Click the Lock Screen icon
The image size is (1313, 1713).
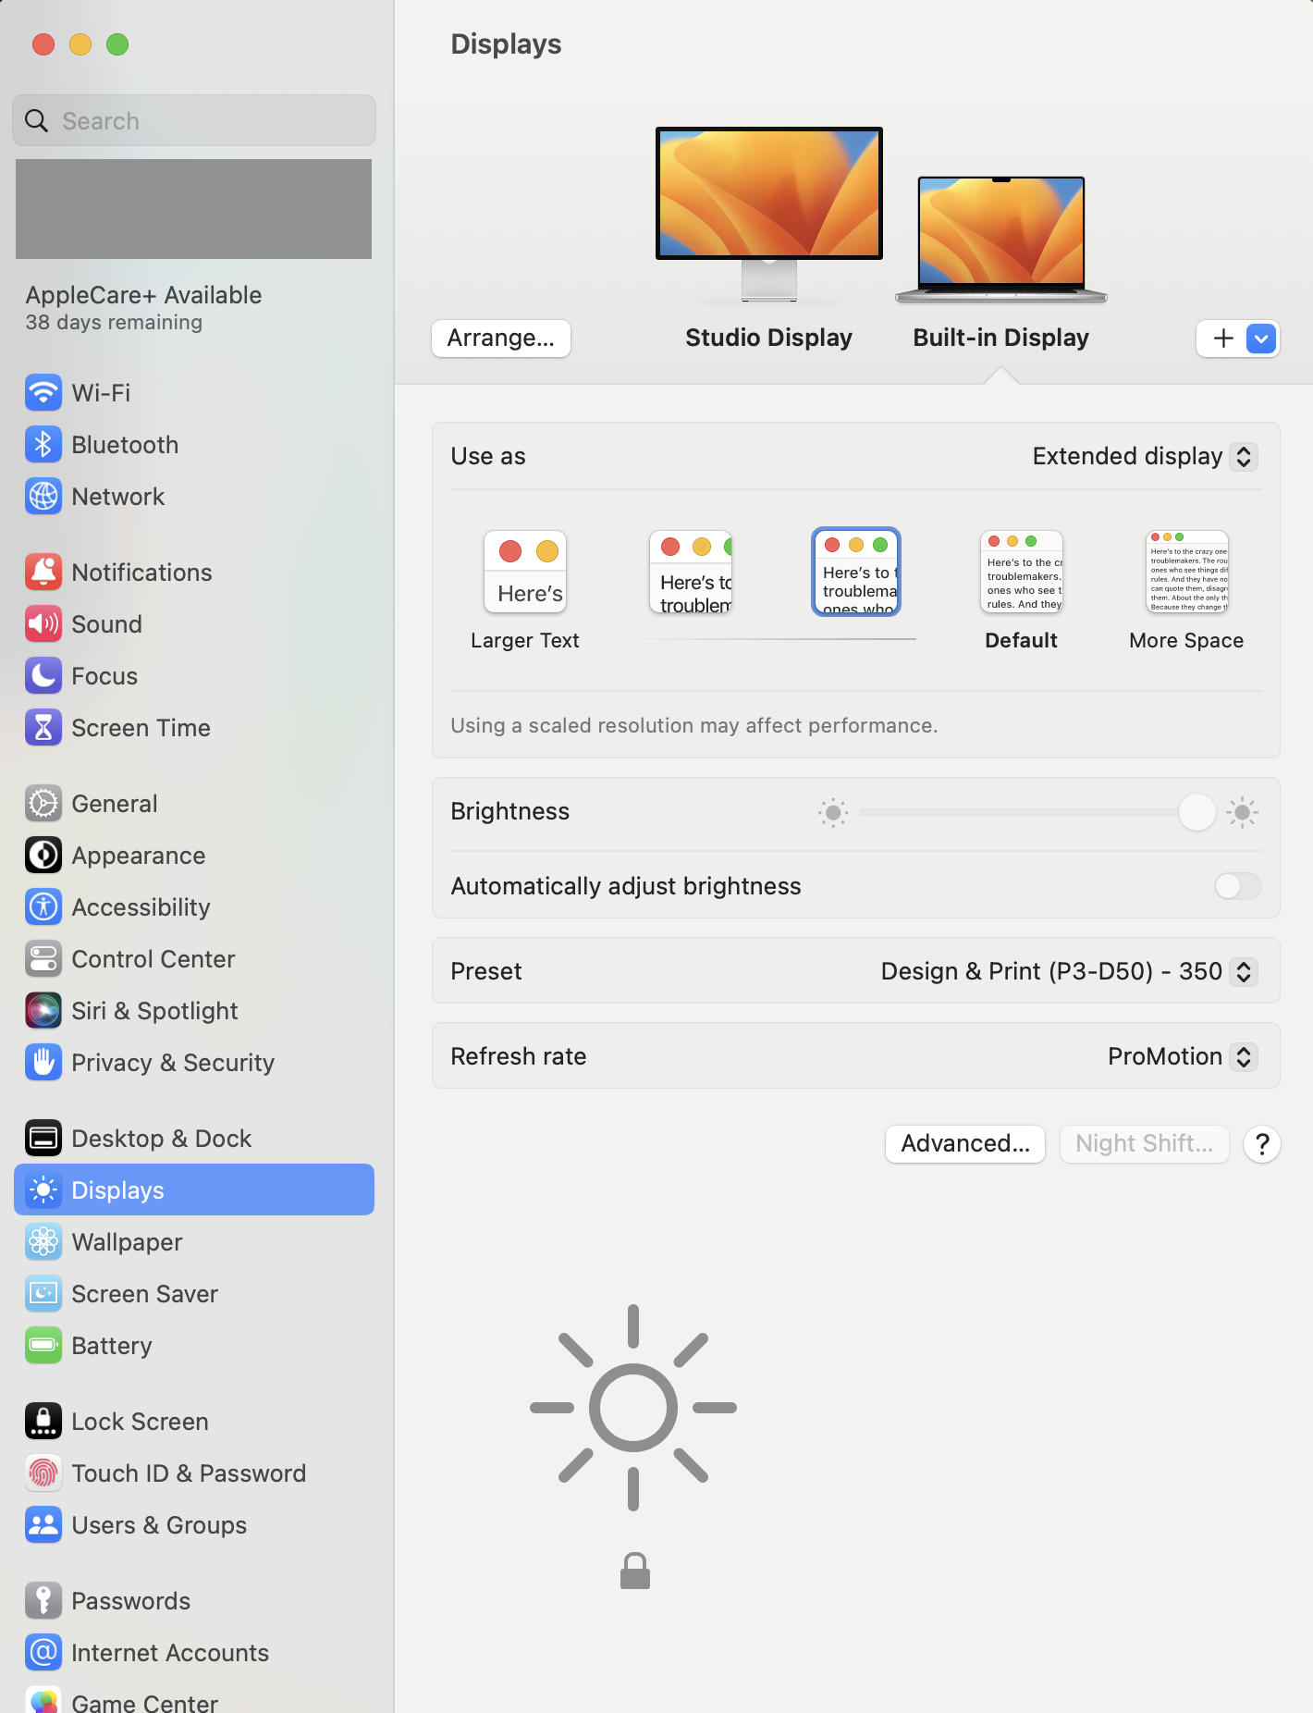click(43, 1422)
